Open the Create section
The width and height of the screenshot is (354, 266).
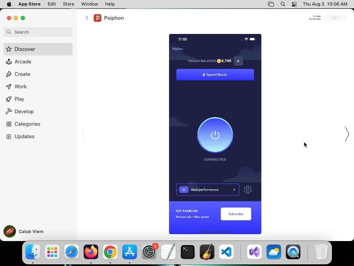(38, 74)
